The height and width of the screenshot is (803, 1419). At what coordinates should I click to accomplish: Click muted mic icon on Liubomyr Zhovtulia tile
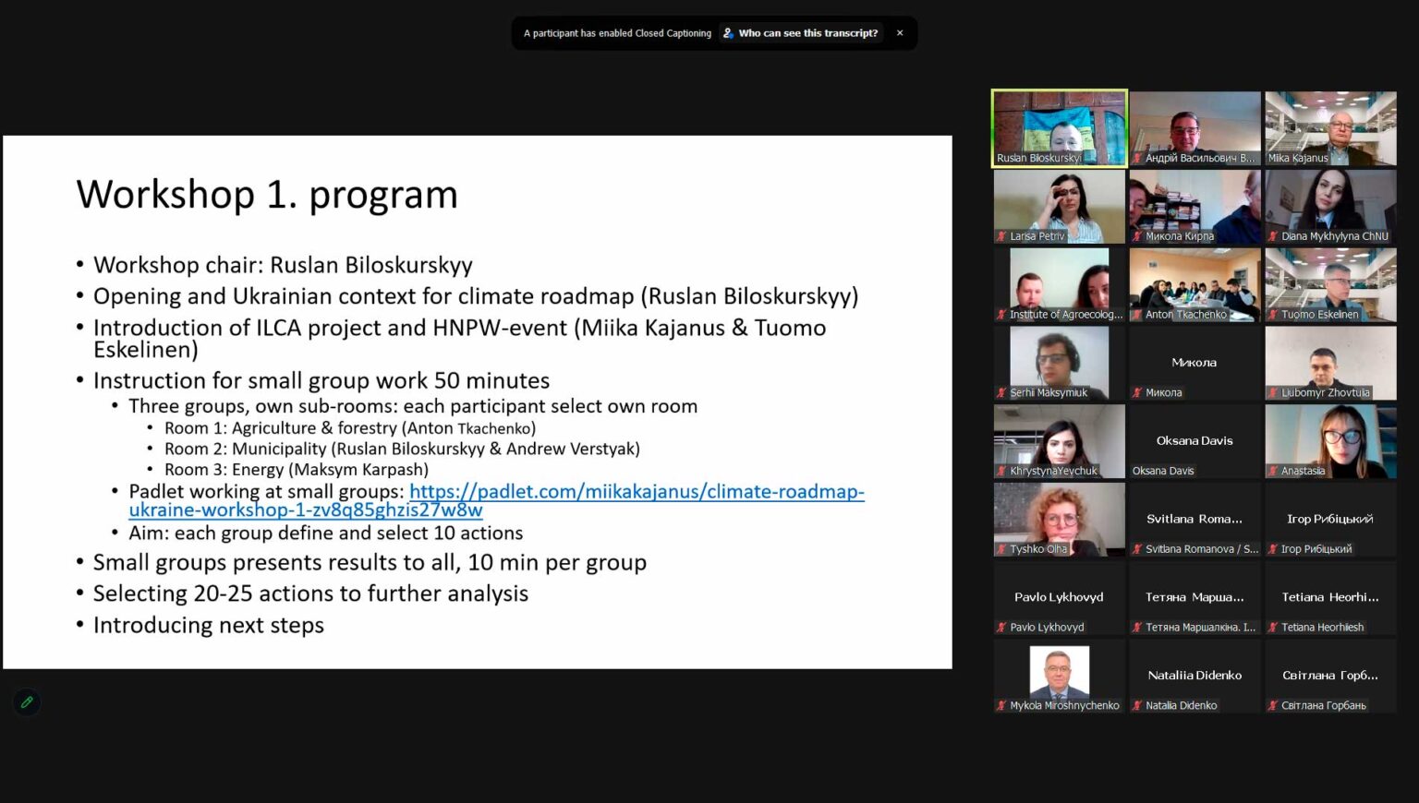pos(1273,393)
